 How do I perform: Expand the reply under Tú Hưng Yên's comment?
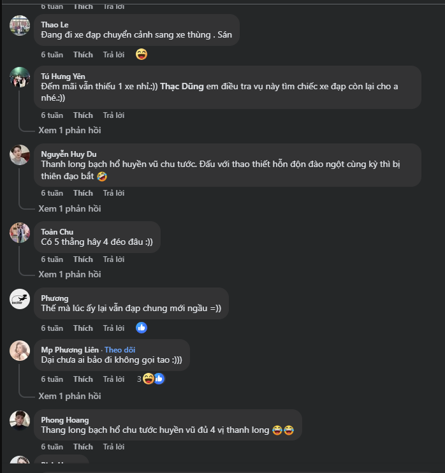click(69, 130)
